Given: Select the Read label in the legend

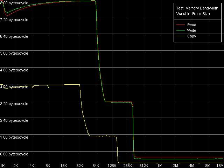Looking at the screenshot, I should point(191,25).
